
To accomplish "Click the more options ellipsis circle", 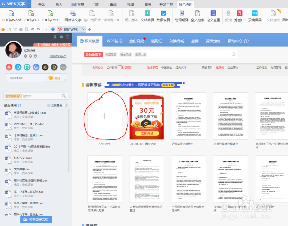I will click(63, 67).
